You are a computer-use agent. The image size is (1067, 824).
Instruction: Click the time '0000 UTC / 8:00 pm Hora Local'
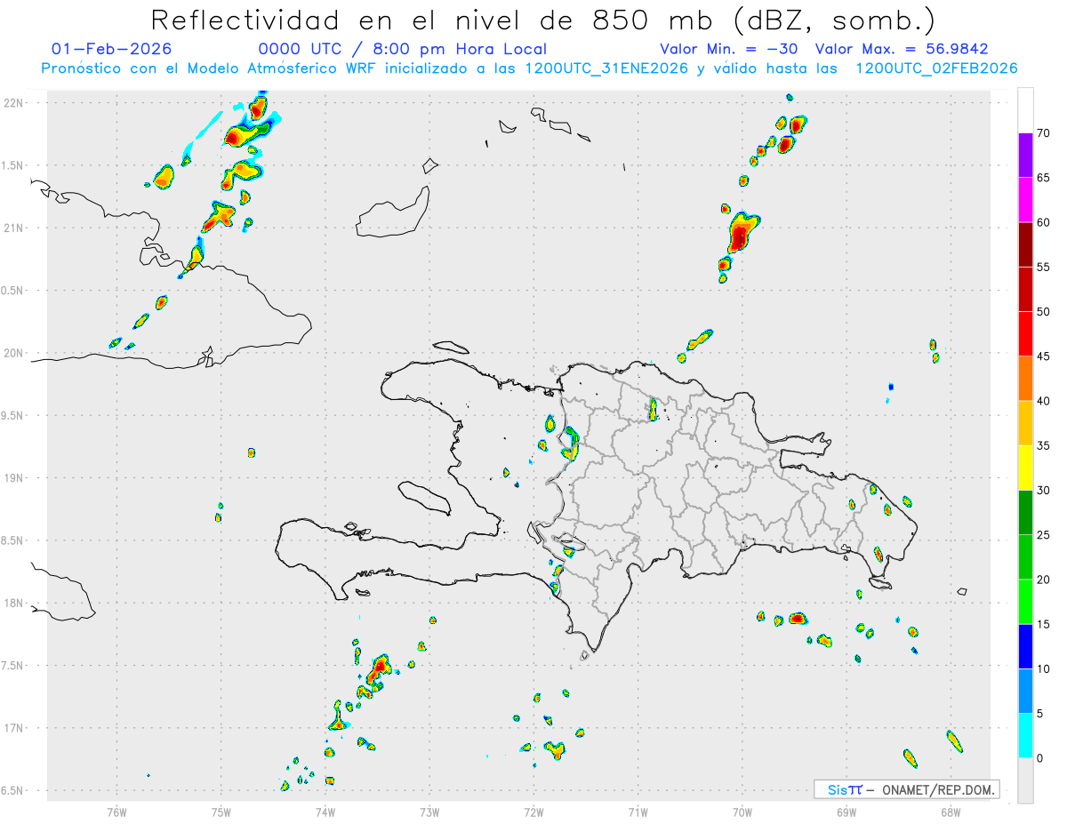point(403,49)
